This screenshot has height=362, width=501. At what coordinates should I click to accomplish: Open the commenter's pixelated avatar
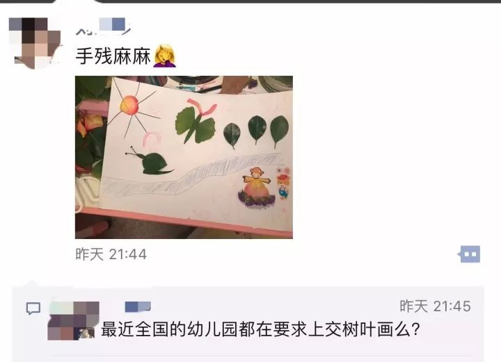click(73, 320)
